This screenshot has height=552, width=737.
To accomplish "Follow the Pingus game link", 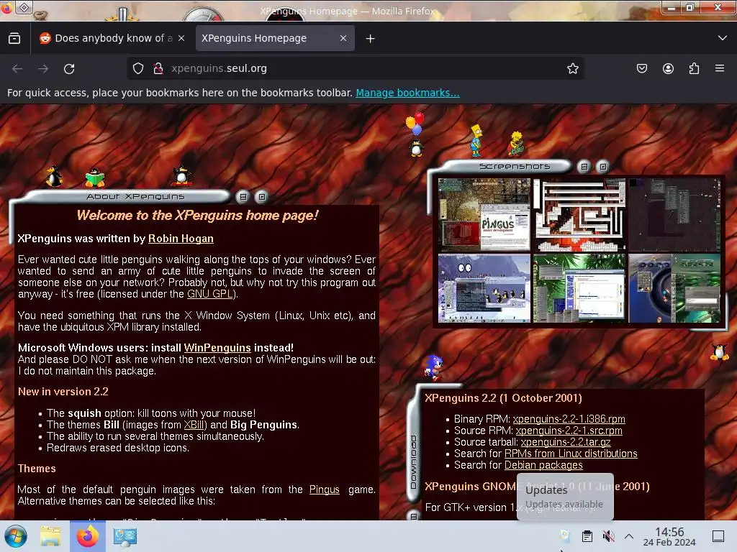I will [x=325, y=489].
